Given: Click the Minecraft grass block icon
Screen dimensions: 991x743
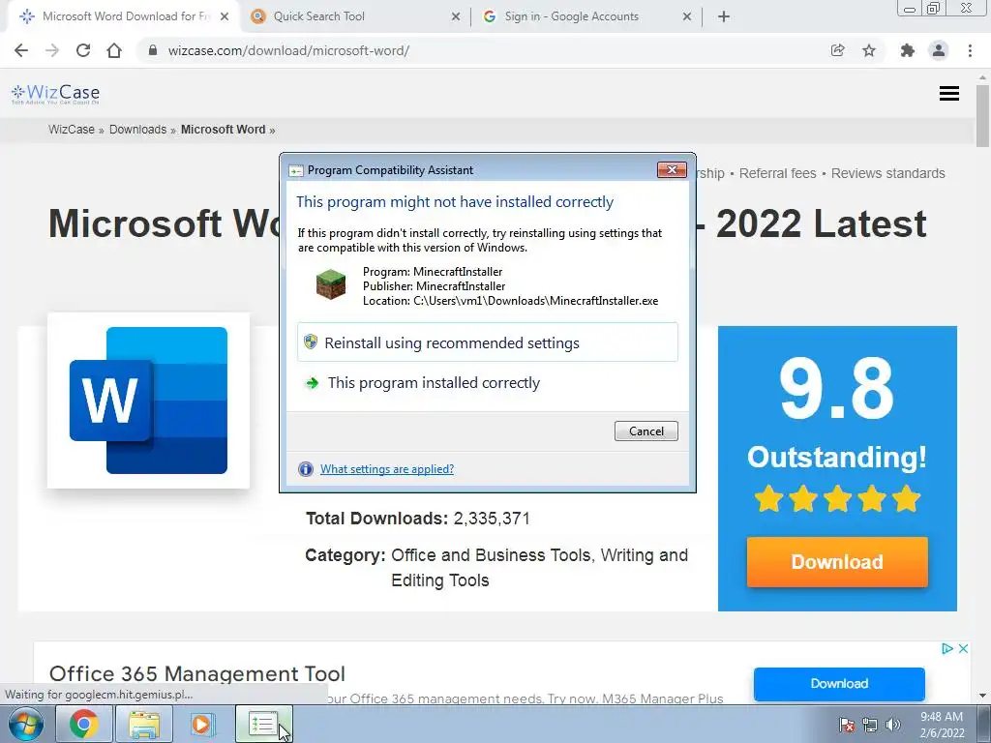Looking at the screenshot, I should tap(331, 284).
